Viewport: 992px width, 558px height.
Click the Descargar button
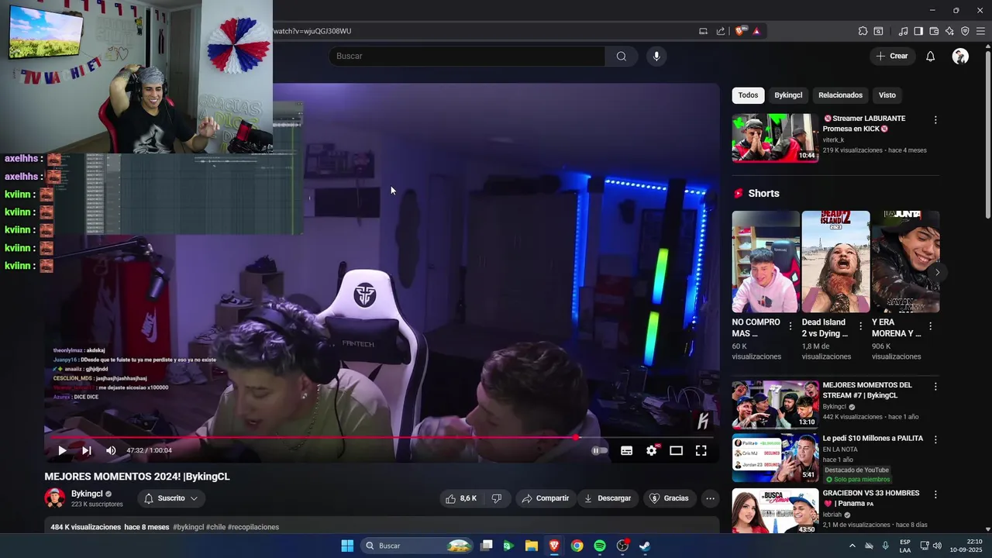click(x=608, y=498)
